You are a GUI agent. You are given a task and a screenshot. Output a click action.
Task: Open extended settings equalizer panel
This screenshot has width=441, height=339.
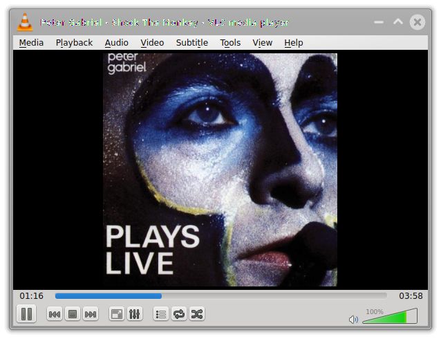tap(135, 314)
